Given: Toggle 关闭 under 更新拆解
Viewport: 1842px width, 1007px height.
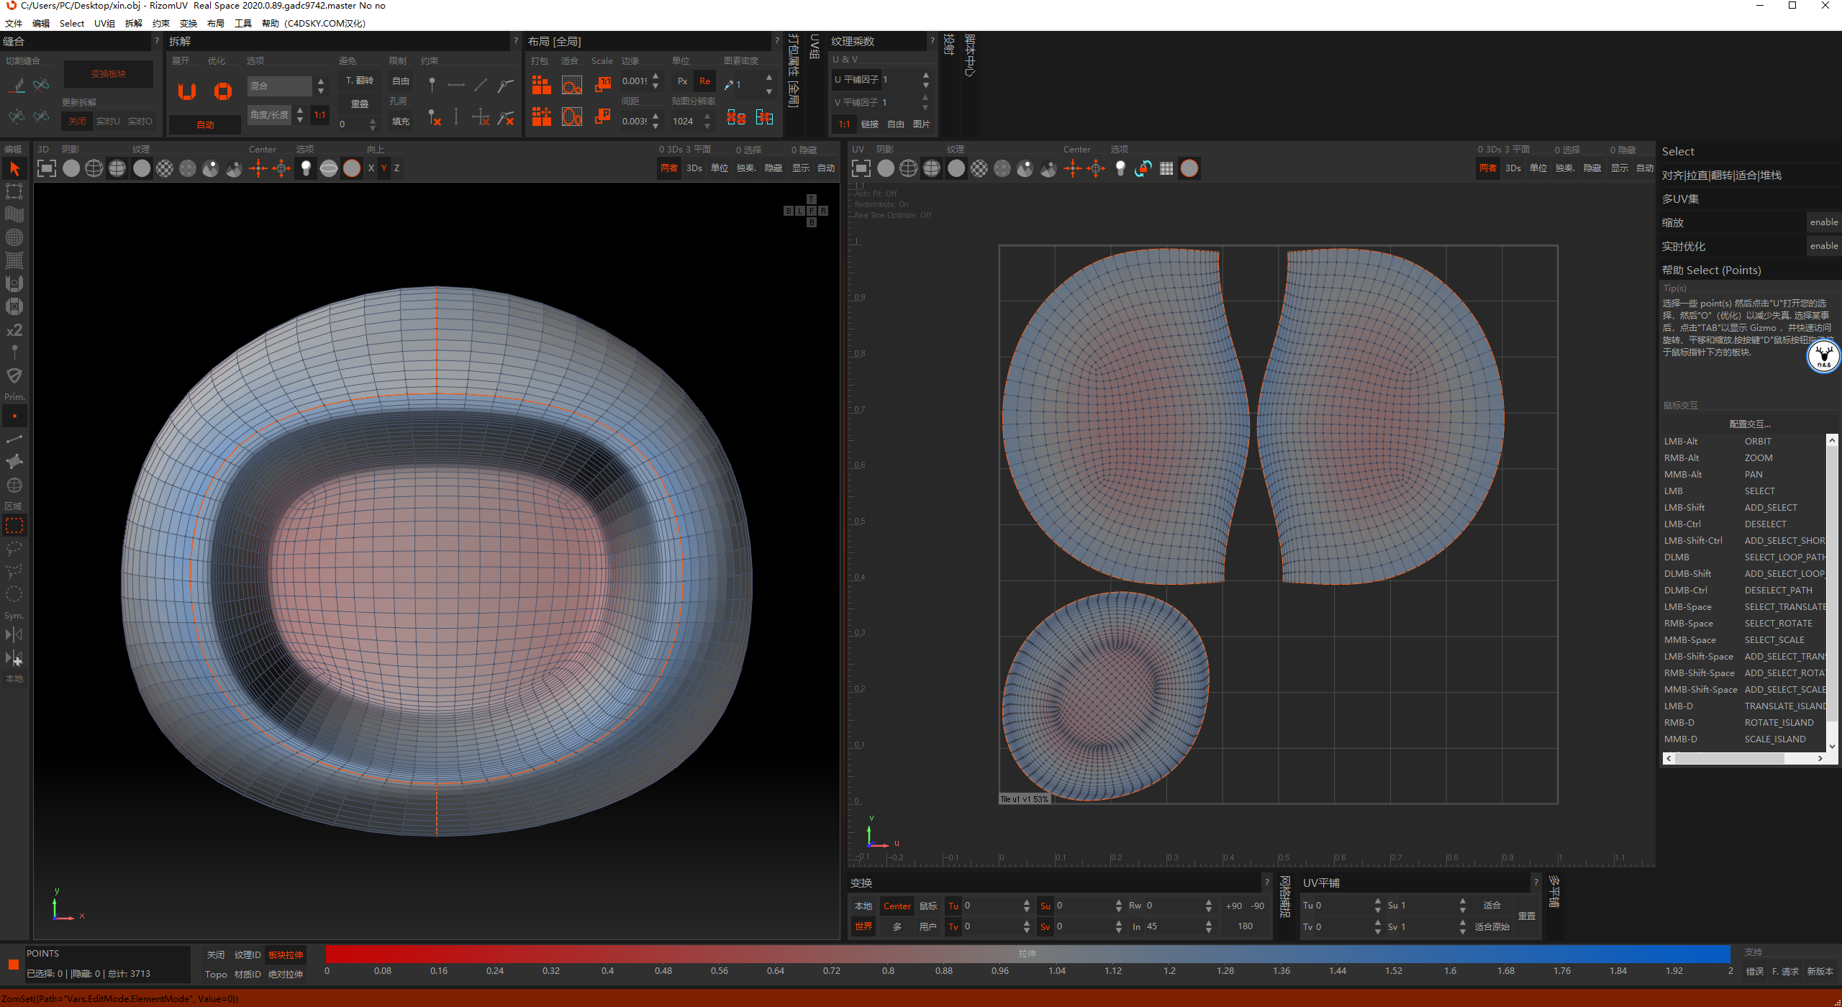Looking at the screenshot, I should click(77, 122).
